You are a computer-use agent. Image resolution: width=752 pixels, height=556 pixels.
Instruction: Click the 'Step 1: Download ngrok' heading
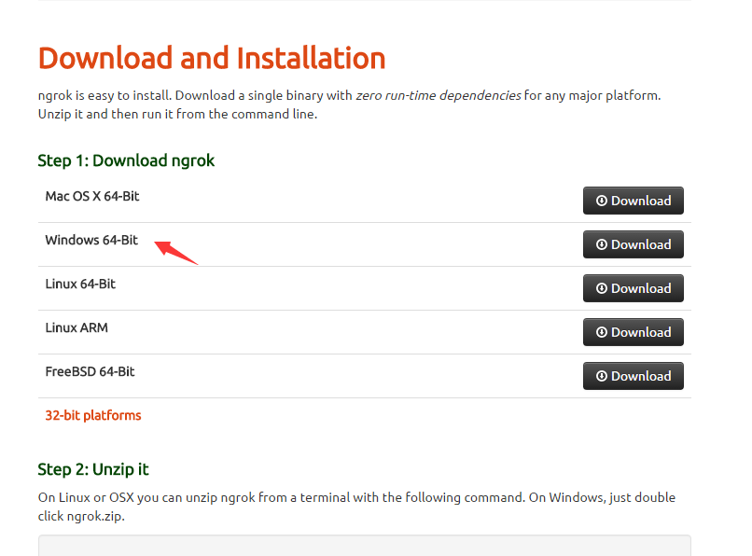click(x=126, y=160)
